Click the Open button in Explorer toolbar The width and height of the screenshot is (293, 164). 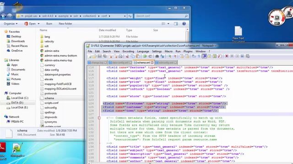coord(30,24)
